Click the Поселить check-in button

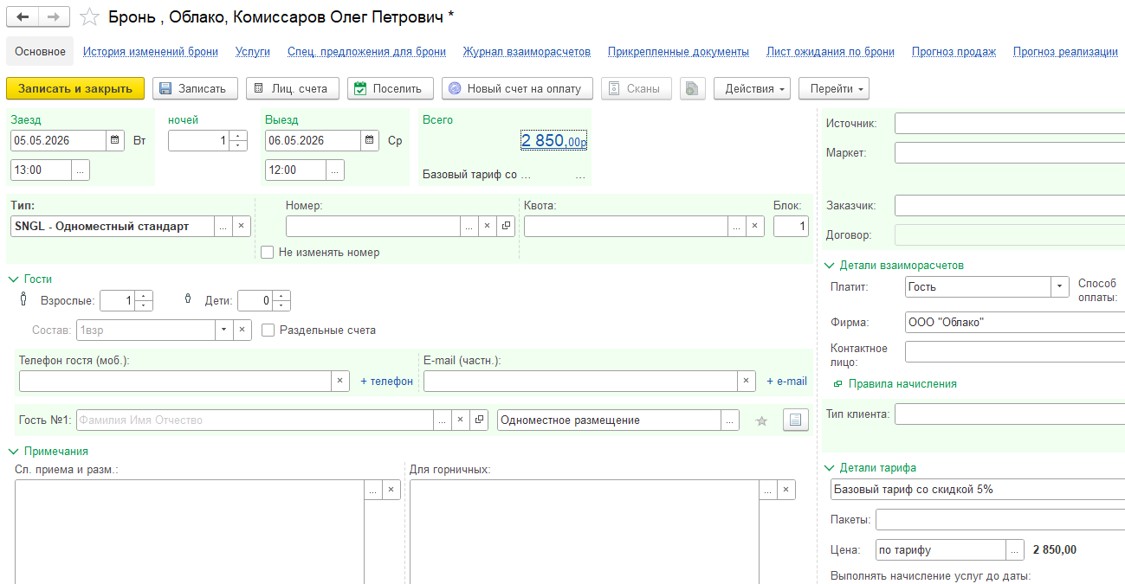pos(390,88)
